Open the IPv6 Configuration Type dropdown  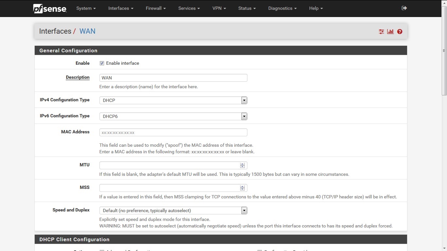[x=244, y=116]
